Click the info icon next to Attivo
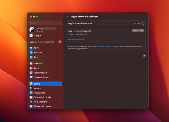Screen dimensions: 169x122 143,23
